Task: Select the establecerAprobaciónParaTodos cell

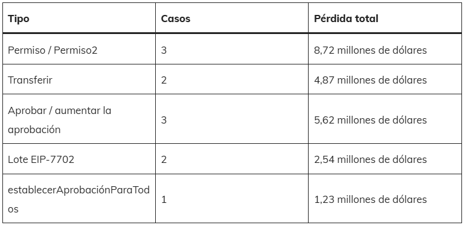Action: [79, 199]
